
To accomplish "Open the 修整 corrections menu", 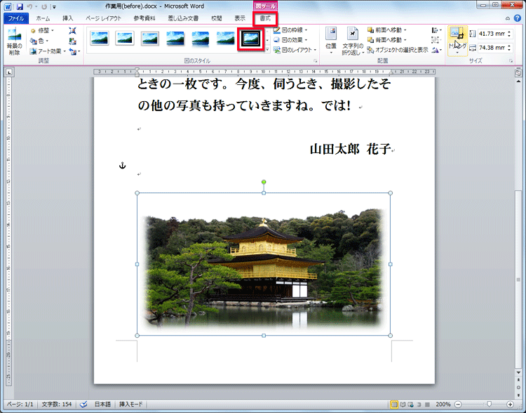I will (x=42, y=31).
